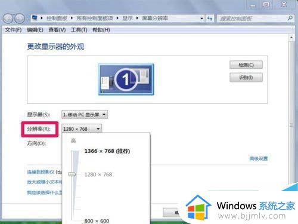Open the 帮助(H) menu
This screenshot has width=298, height=224.
click(101, 30)
